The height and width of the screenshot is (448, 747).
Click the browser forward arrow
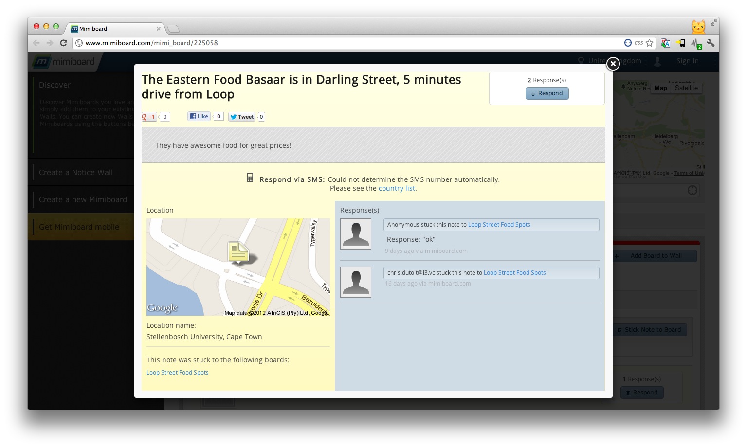tap(50, 43)
